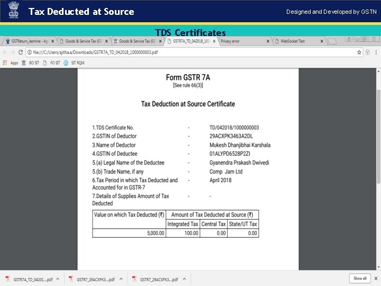Screen dimensions: 381x286
Task: Open downloaded GSTR7A_TD_04201...pdf file
Action: pyautogui.click(x=29, y=280)
